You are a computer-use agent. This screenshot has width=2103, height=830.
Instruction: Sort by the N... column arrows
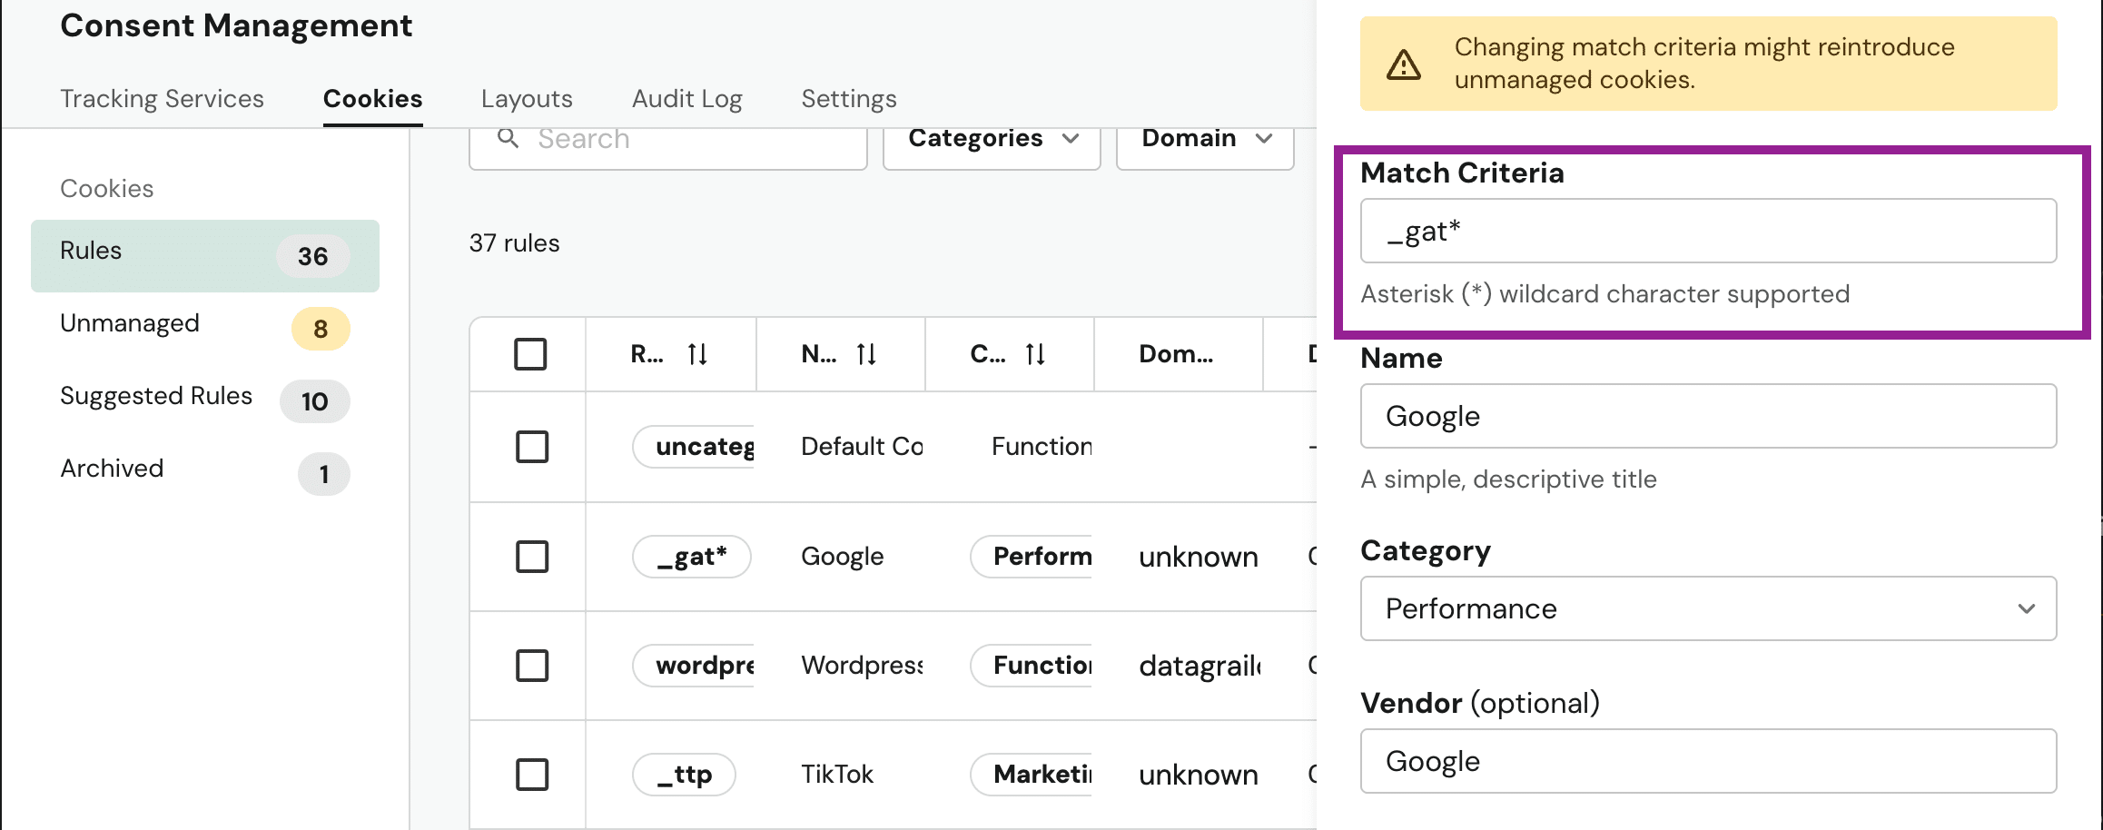(866, 354)
